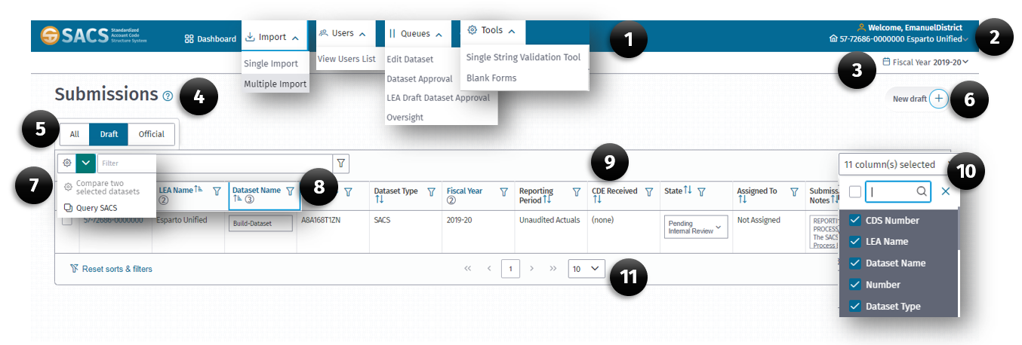Sort by Assigned To arrows
Viewport: 1022px width, 345px height.
click(x=742, y=200)
